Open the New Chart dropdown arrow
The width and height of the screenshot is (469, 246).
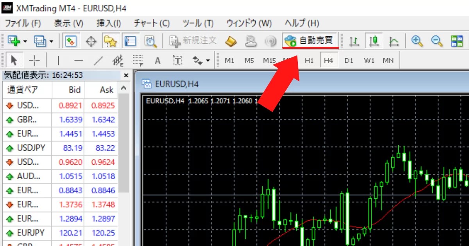click(25, 41)
